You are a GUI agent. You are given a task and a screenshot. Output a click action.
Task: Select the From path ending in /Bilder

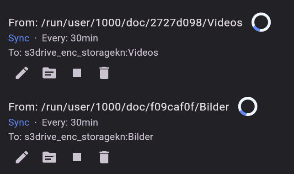135,107
